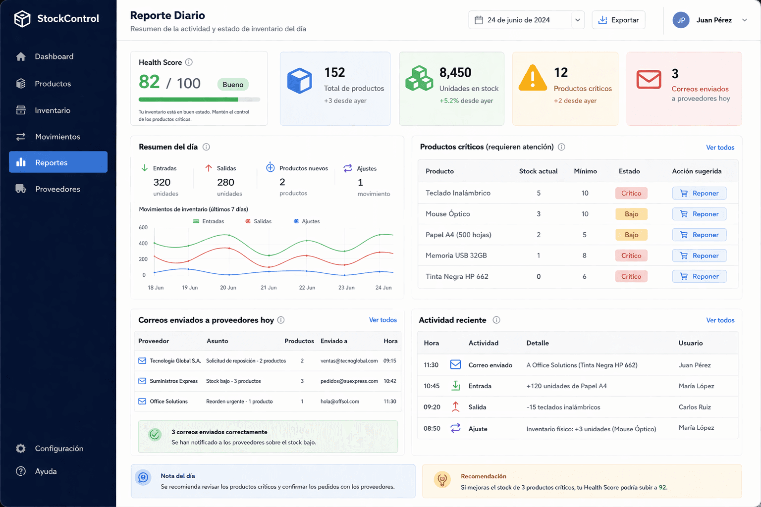Select the Productos sidebar icon
761x507 pixels.
click(21, 83)
